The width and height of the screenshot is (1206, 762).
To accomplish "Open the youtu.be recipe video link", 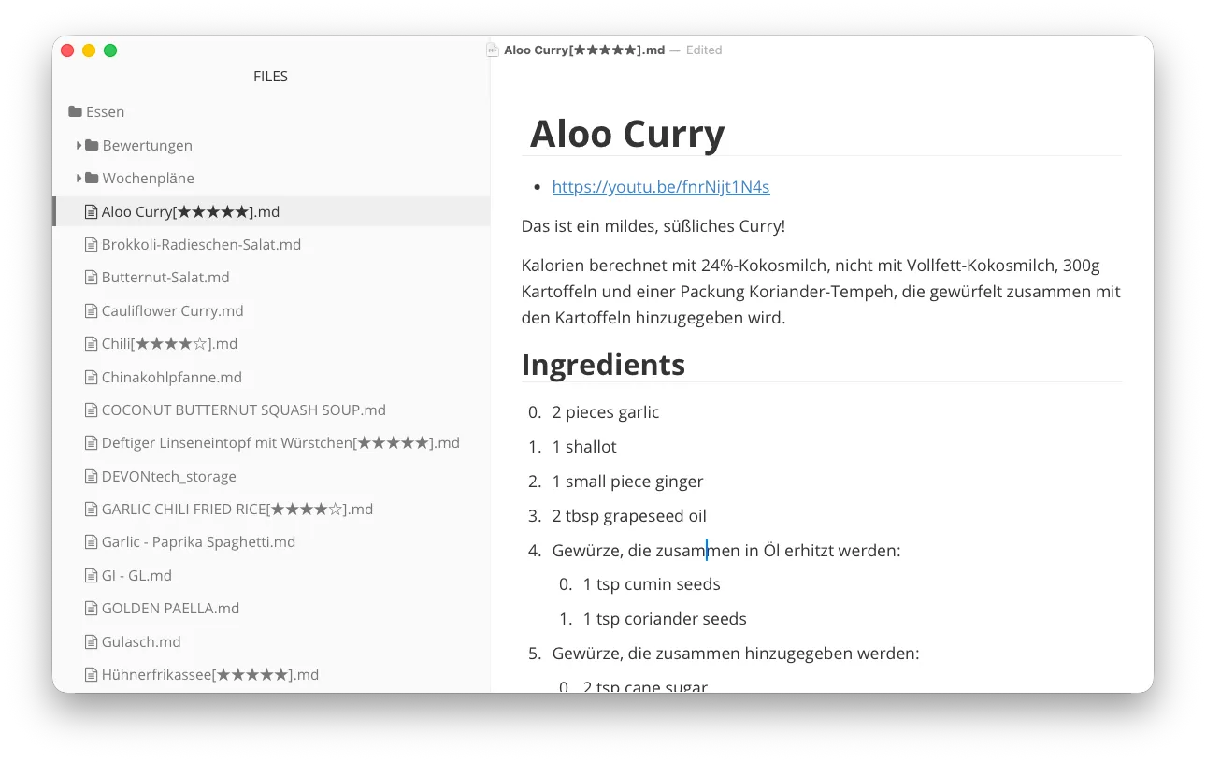I will [660, 187].
